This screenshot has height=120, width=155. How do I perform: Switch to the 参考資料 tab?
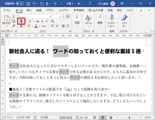tap(79, 10)
